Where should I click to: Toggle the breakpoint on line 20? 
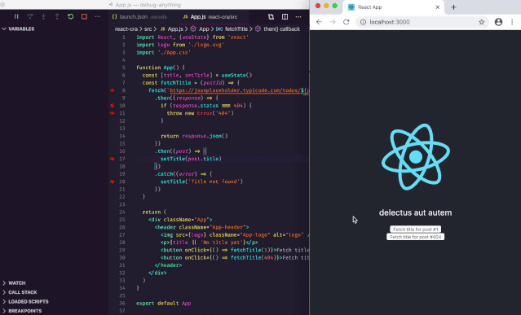(x=113, y=182)
